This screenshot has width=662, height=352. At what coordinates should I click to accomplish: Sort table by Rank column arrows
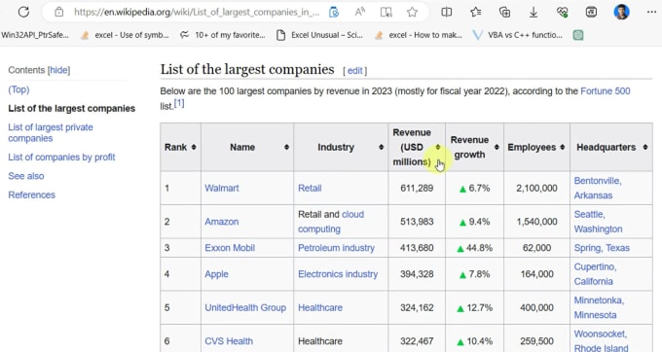194,147
